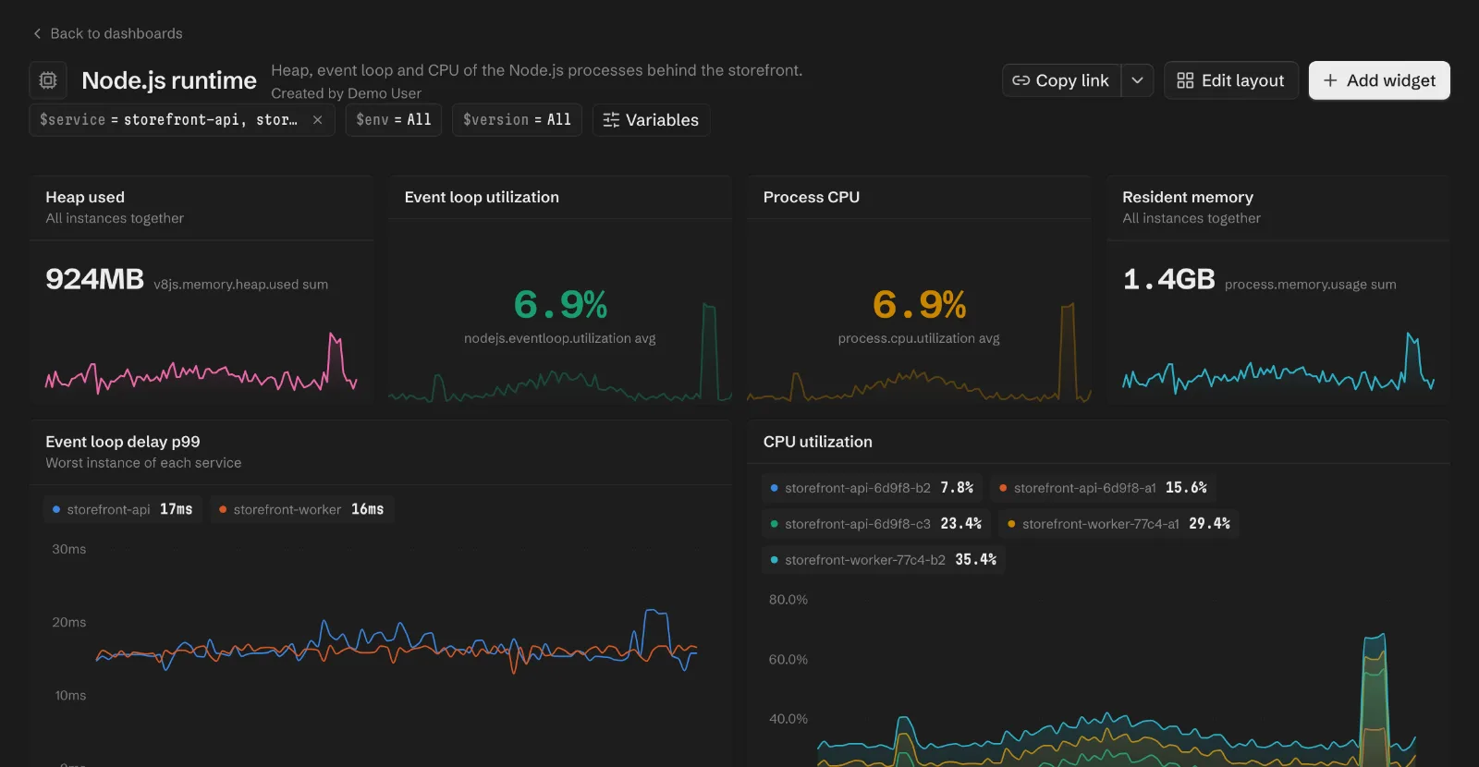Click the green 6.9% event loop value
The height and width of the screenshot is (767, 1479).
[561, 305]
